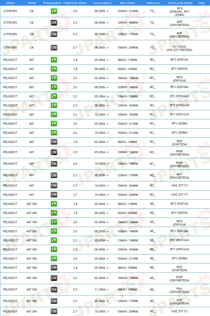
Task: Select the 93kW / 126KM power cell
Action: pyautogui.click(x=127, y=289)
